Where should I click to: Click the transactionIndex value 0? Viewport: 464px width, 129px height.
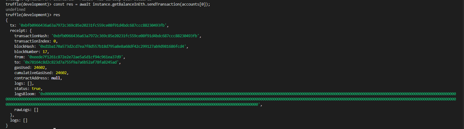(55, 41)
